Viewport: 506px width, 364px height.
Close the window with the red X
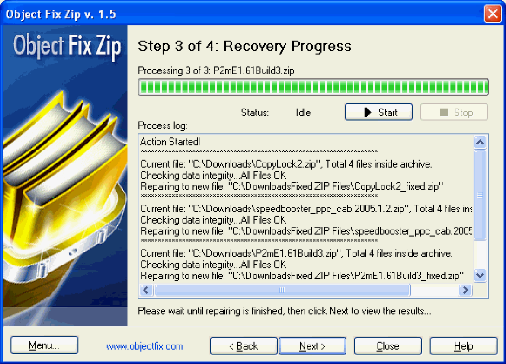(493, 14)
